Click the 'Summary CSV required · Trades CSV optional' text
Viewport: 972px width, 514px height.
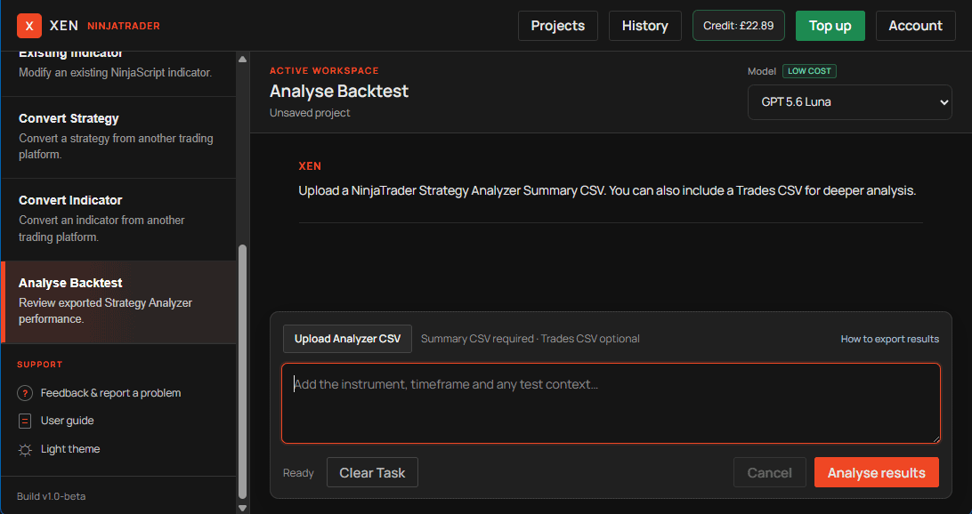(x=530, y=339)
